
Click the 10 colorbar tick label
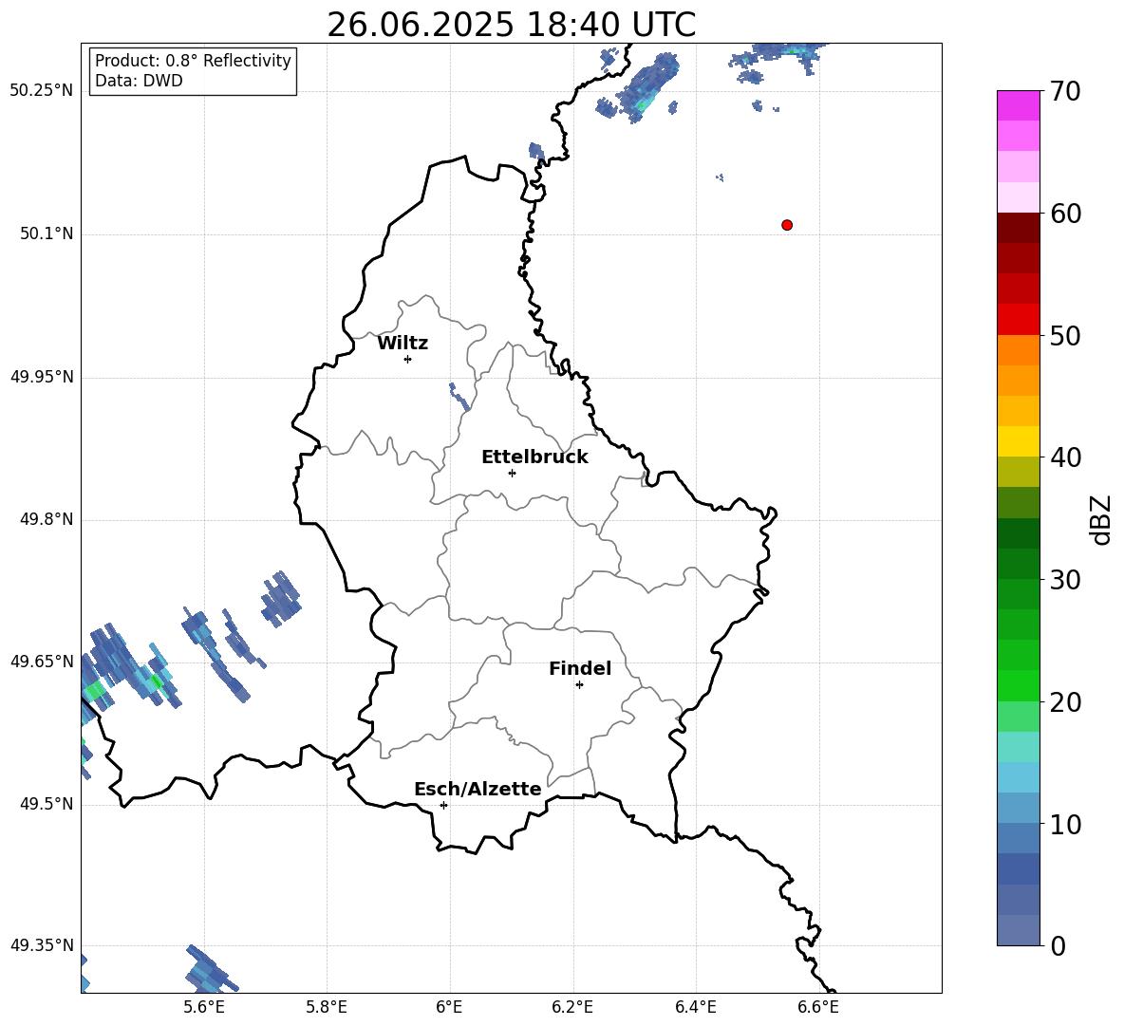1065,824
